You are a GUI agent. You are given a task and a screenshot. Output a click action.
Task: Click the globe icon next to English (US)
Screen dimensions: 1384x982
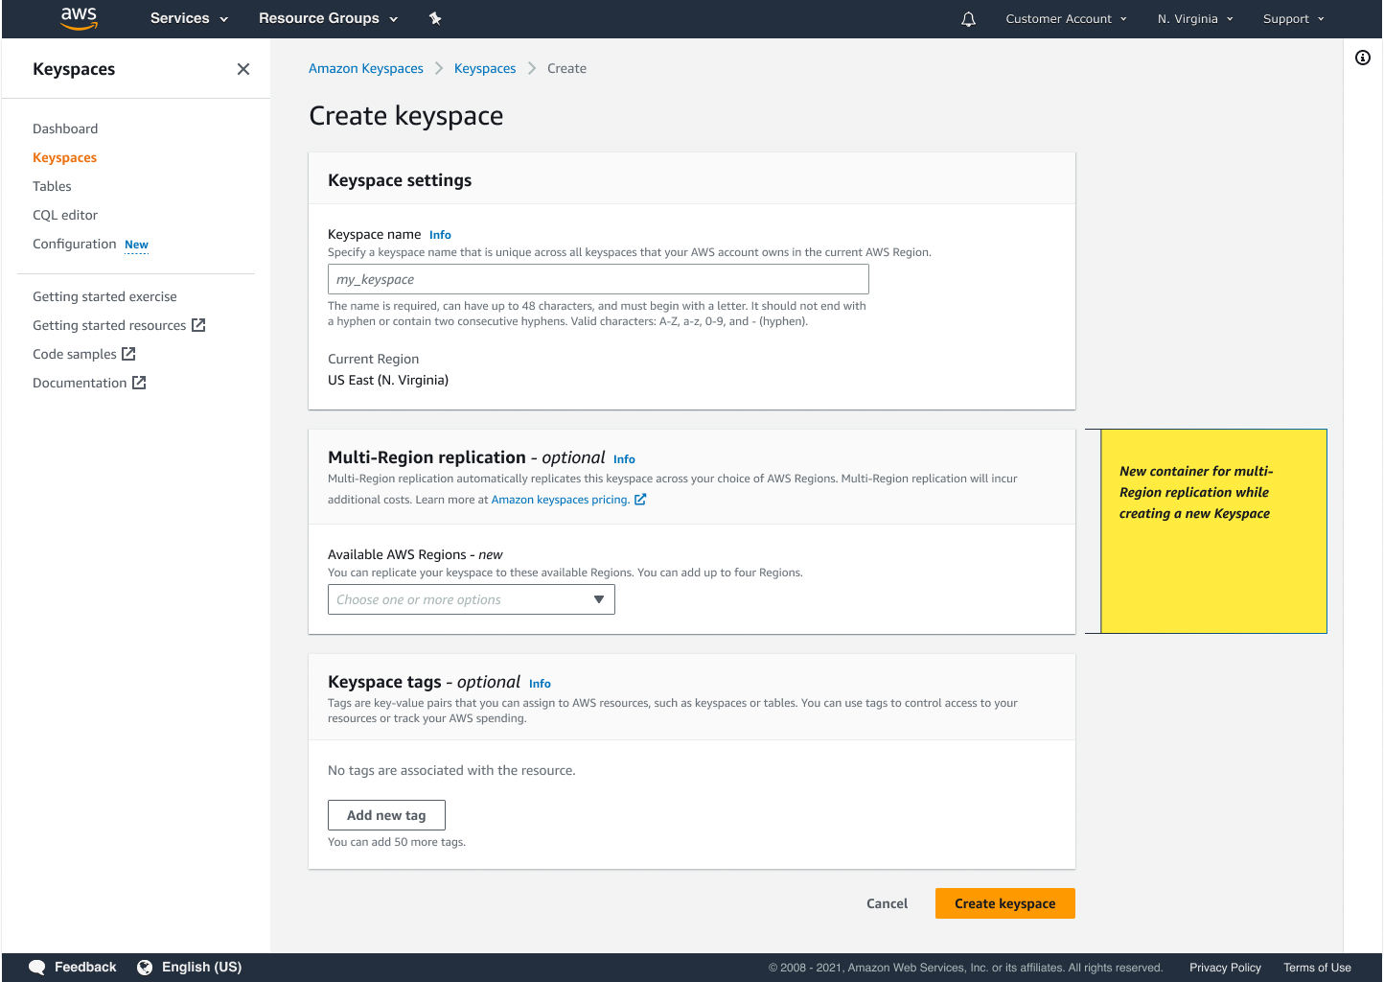click(x=145, y=967)
